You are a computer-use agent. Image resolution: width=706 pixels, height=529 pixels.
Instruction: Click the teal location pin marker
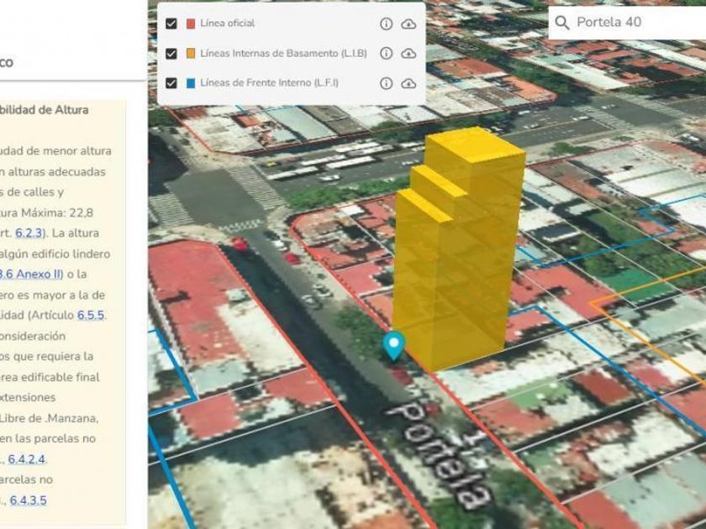[x=394, y=346]
